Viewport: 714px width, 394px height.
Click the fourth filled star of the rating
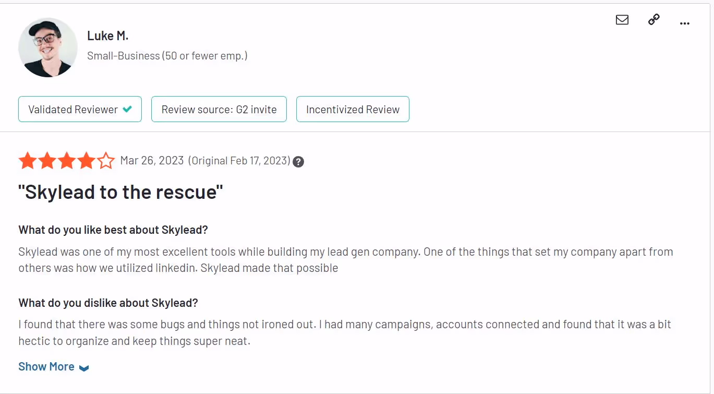86,161
